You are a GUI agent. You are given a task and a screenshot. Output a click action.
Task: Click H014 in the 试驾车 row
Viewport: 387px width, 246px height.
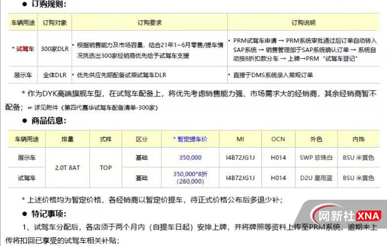[278, 178]
